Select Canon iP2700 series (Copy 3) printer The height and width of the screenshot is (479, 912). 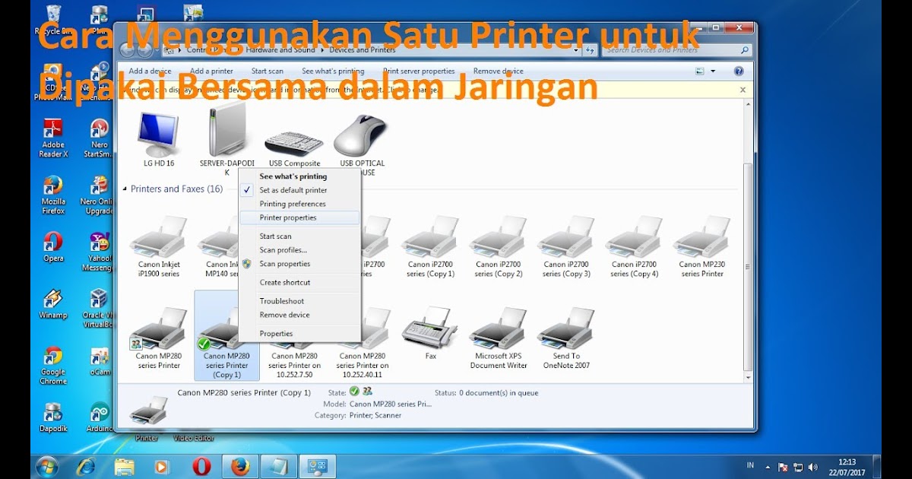(566, 247)
